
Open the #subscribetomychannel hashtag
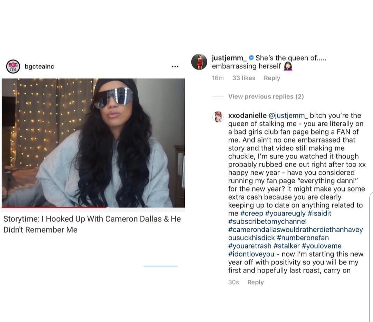pyautogui.click(x=267, y=221)
